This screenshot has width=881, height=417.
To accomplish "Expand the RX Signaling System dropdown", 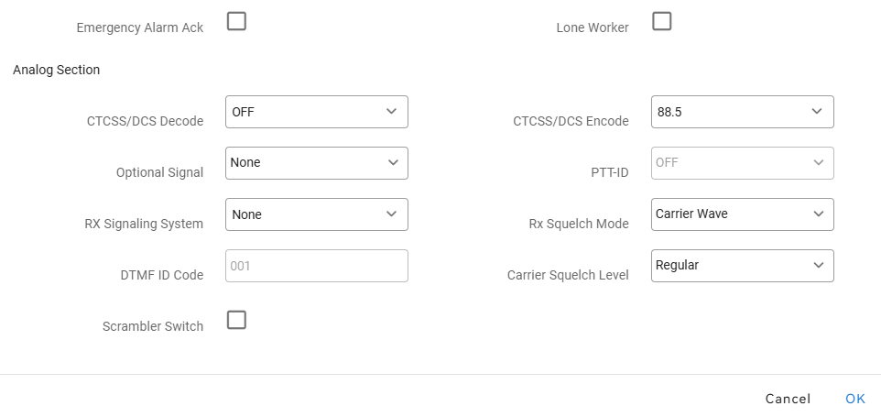I will pyautogui.click(x=316, y=214).
